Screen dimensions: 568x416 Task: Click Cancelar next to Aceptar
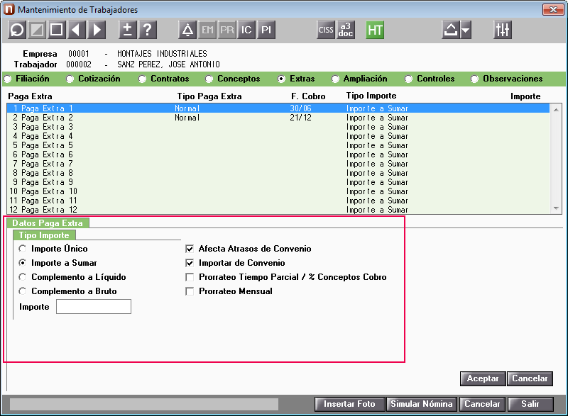[530, 378]
